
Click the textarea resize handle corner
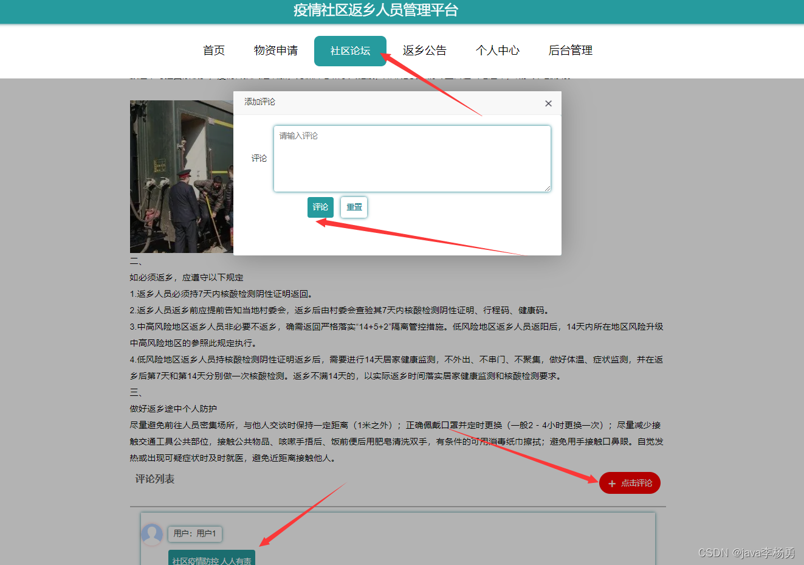(547, 188)
